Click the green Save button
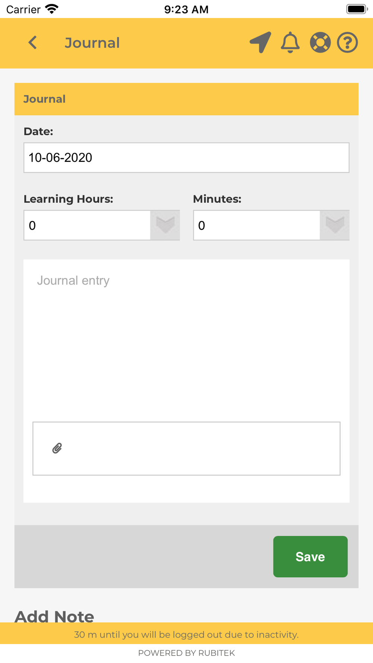This screenshot has width=373, height=663. point(310,557)
